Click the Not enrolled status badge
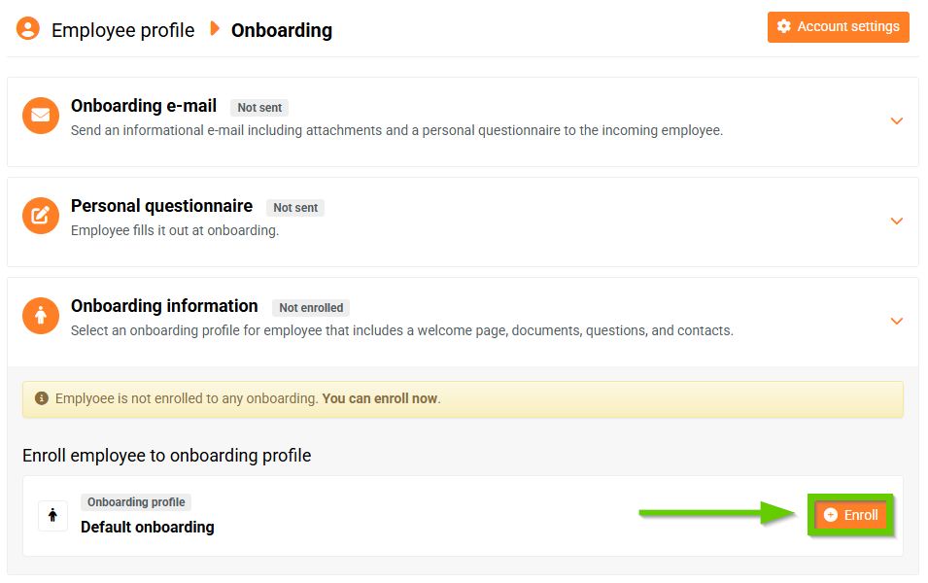Screen dimensions: 928x583 click(311, 308)
